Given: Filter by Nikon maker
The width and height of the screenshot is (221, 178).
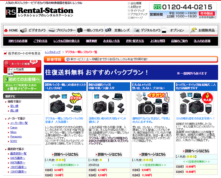Looking at the screenshot, I should click(13, 132).
